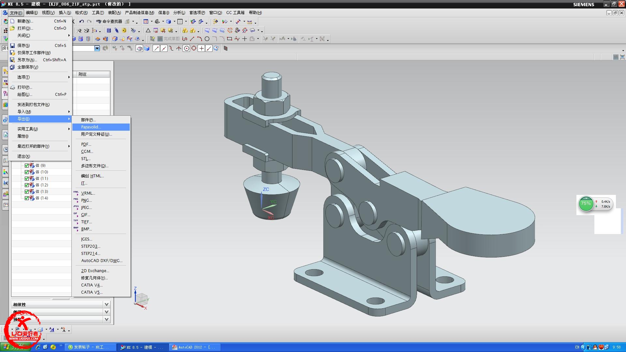The height and width of the screenshot is (352, 626).
Task: Uncheck the 体 (13) checkbox
Action: click(27, 192)
